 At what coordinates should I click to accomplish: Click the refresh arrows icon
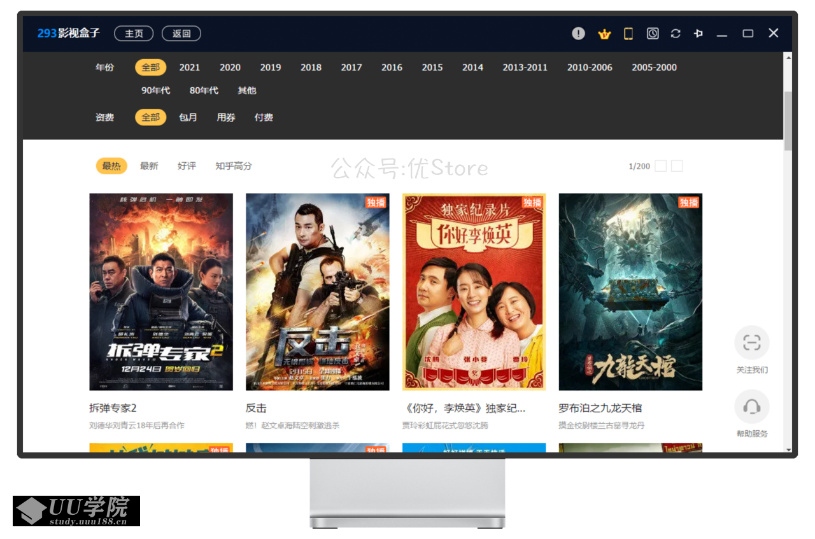coord(676,33)
